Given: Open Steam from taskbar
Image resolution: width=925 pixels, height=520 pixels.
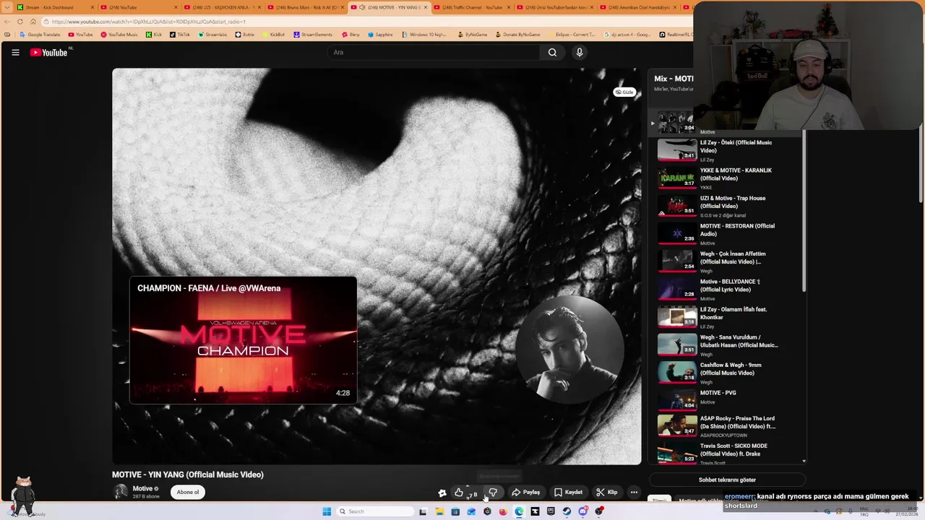Looking at the screenshot, I should point(567,511).
